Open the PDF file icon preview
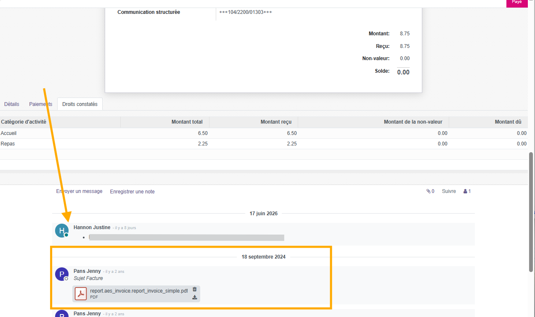Screen dimensions: 535x317 [x=81, y=293]
